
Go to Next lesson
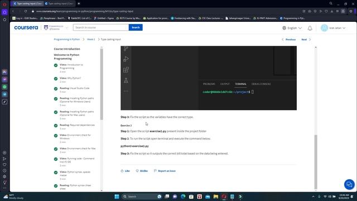tap(306, 40)
